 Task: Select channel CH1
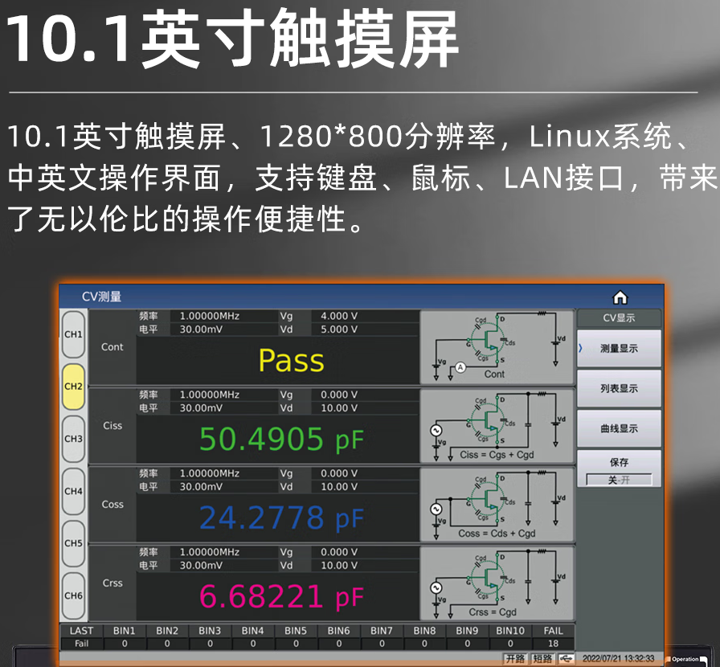pyautogui.click(x=73, y=334)
